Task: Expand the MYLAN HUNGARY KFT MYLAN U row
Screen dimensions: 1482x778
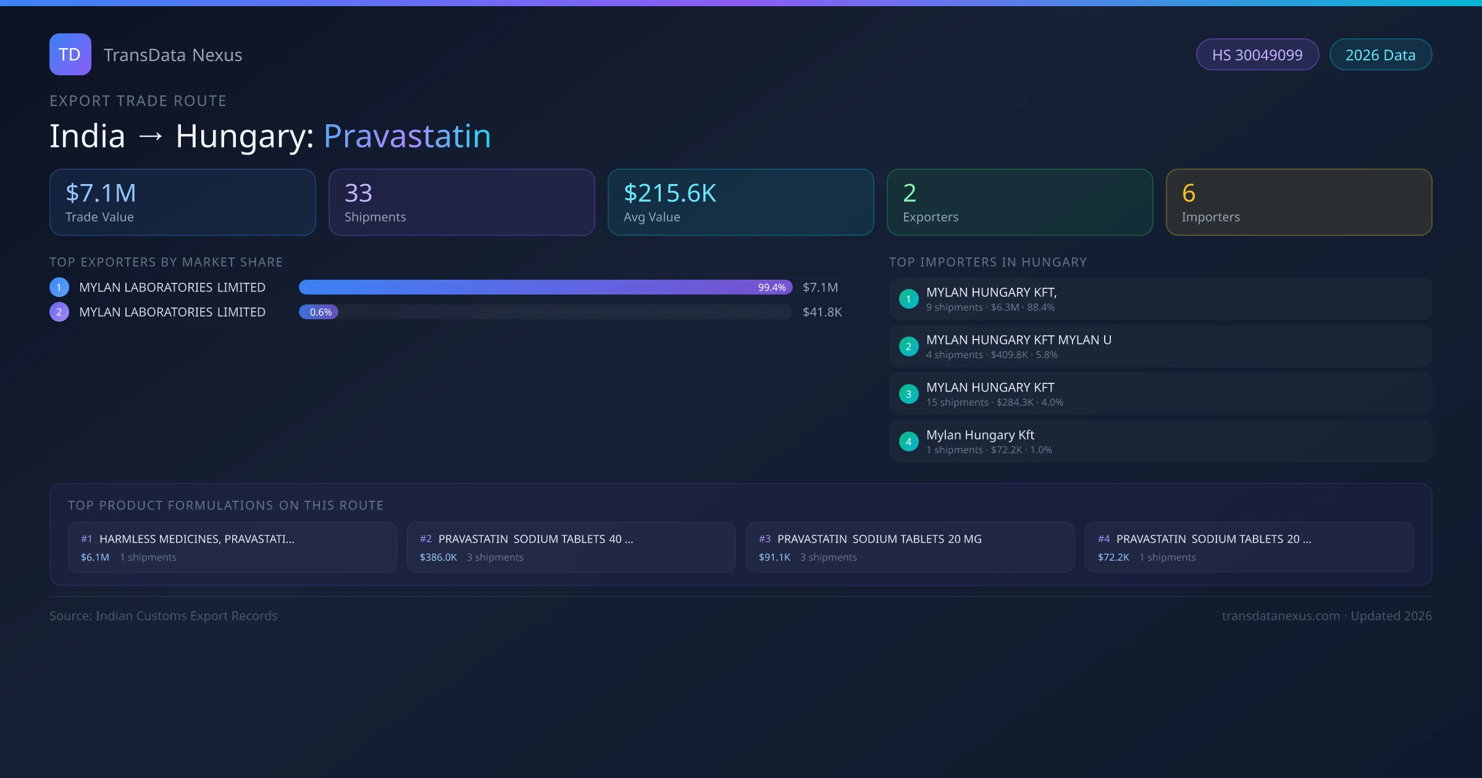Action: coord(1160,346)
